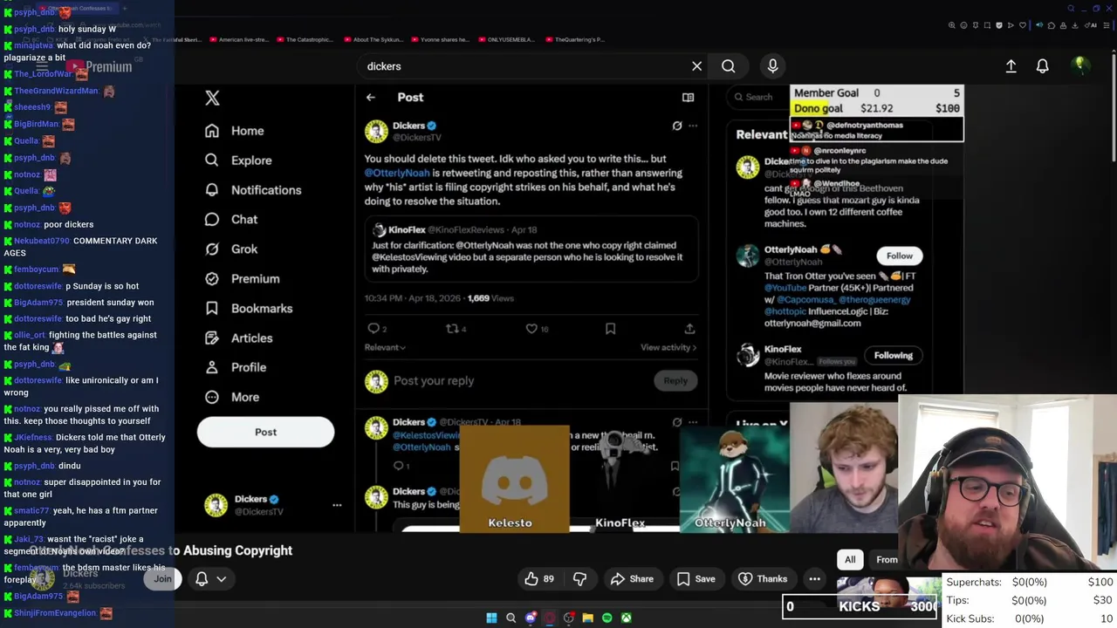Like the YouTube video (89 likes)
This screenshot has width=1117, height=628.
coord(539,579)
